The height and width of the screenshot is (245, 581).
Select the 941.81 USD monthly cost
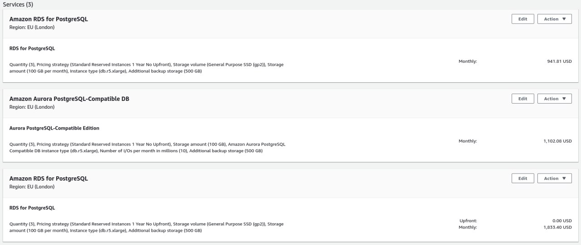[560, 61]
